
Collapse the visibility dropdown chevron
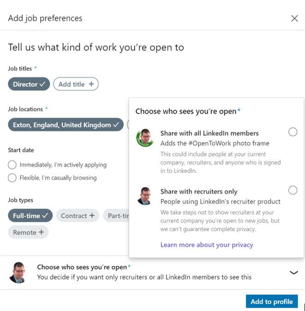pos(293,272)
